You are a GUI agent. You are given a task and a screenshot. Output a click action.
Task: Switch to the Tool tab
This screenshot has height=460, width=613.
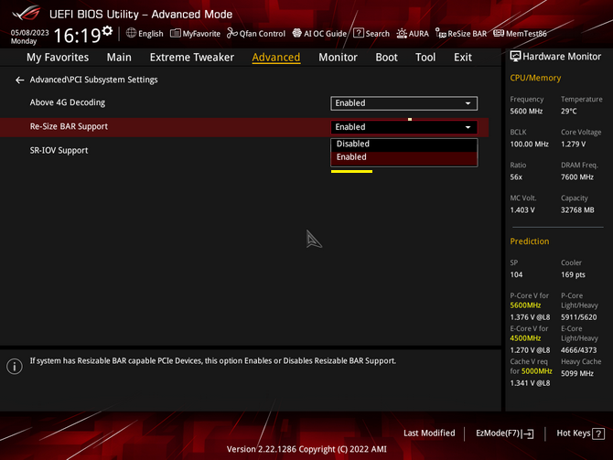[x=425, y=58]
